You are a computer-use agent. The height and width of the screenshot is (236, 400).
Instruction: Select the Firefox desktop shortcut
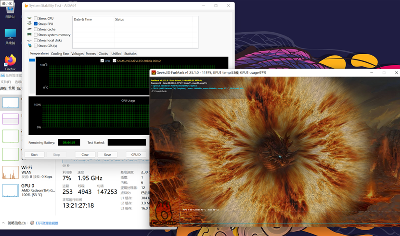(x=10, y=62)
